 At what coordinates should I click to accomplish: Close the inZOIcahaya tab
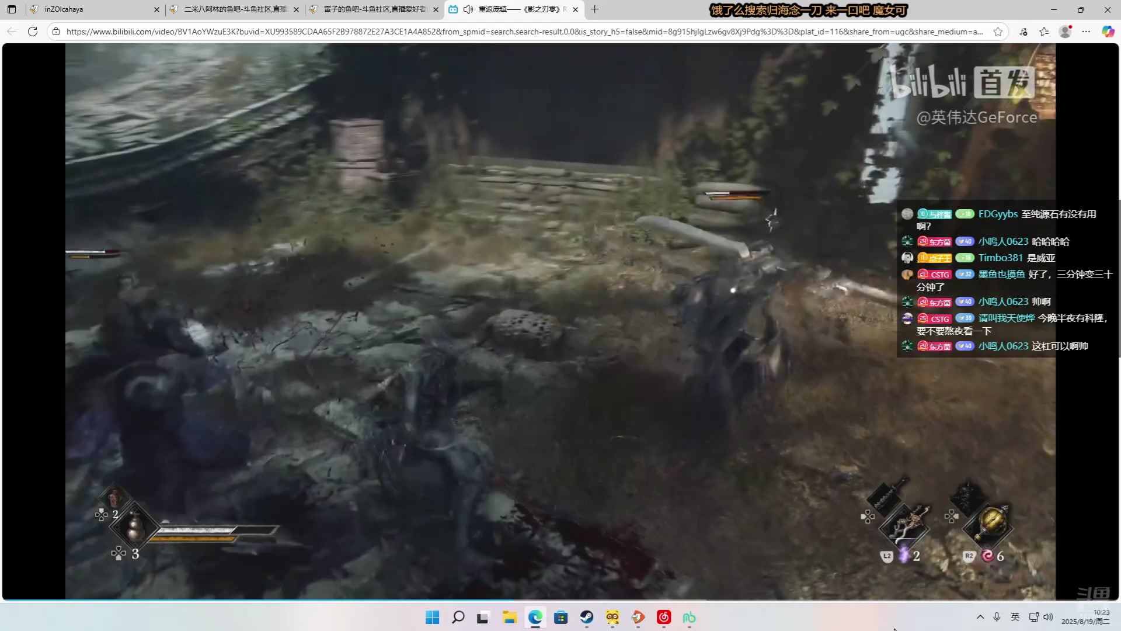156,9
